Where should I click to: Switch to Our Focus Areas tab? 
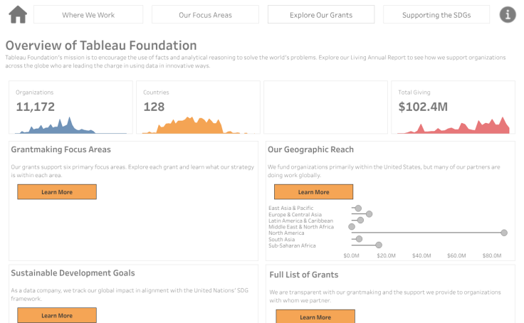pos(205,15)
